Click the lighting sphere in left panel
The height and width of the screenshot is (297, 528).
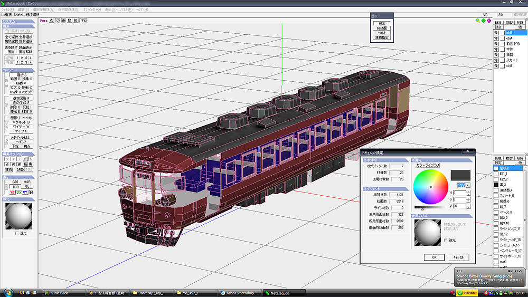click(x=18, y=216)
